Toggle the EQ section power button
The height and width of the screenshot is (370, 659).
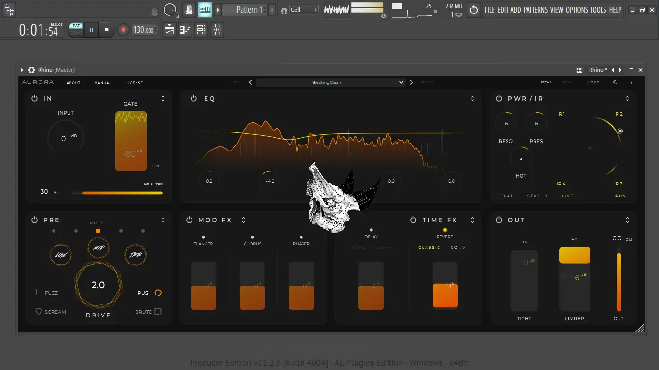(x=193, y=98)
